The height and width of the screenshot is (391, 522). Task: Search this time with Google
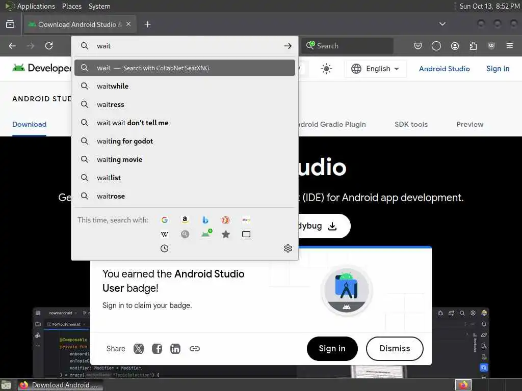(165, 220)
